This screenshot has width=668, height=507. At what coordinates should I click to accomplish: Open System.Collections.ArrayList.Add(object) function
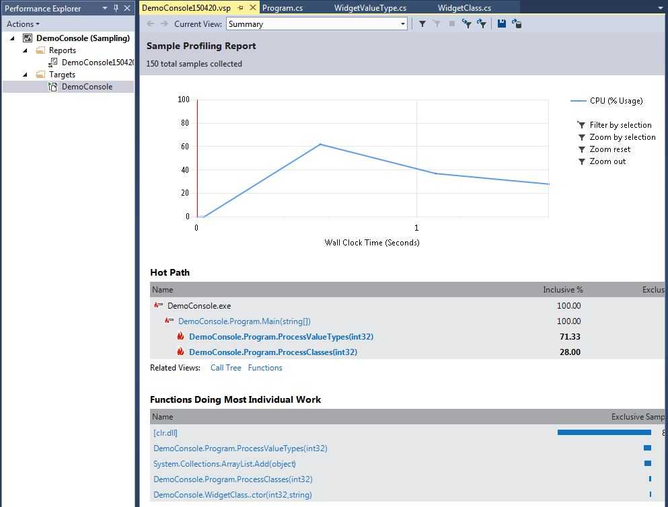(x=225, y=463)
